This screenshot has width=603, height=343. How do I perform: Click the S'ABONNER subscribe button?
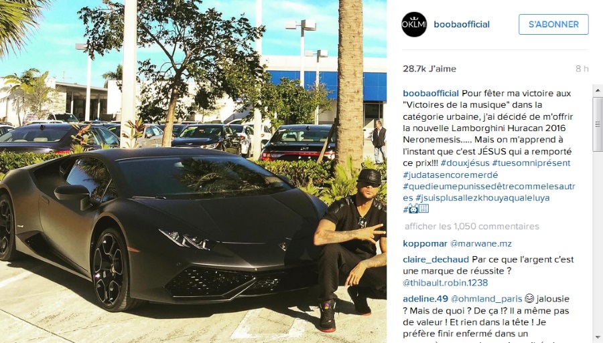pyautogui.click(x=553, y=24)
